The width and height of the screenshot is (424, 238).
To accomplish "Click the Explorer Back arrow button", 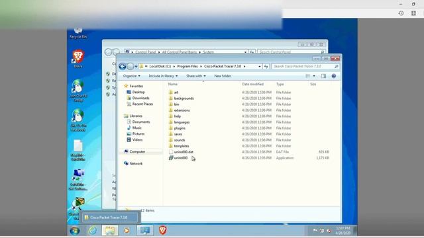I will click(x=122, y=66).
